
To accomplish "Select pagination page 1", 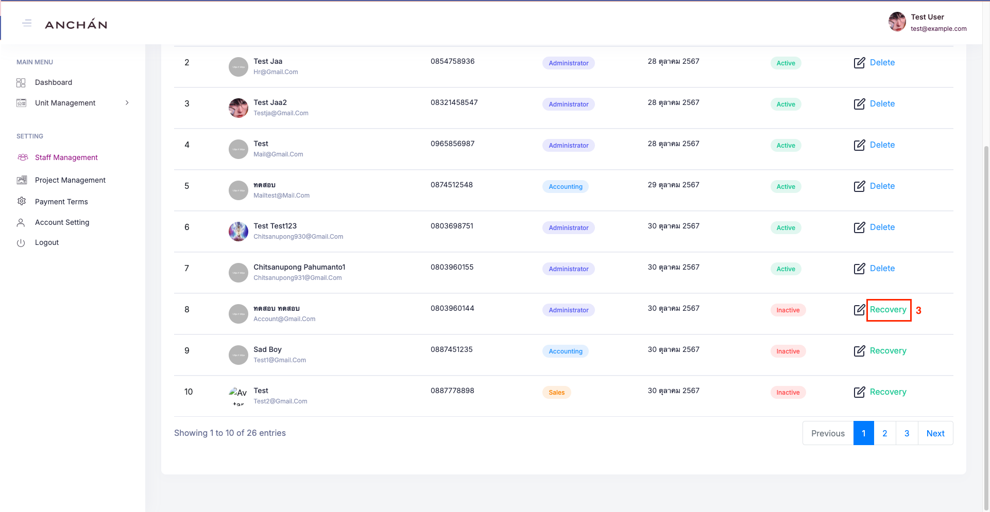I will point(864,433).
